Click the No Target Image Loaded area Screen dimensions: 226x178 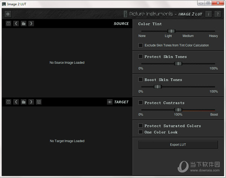pos(67,141)
